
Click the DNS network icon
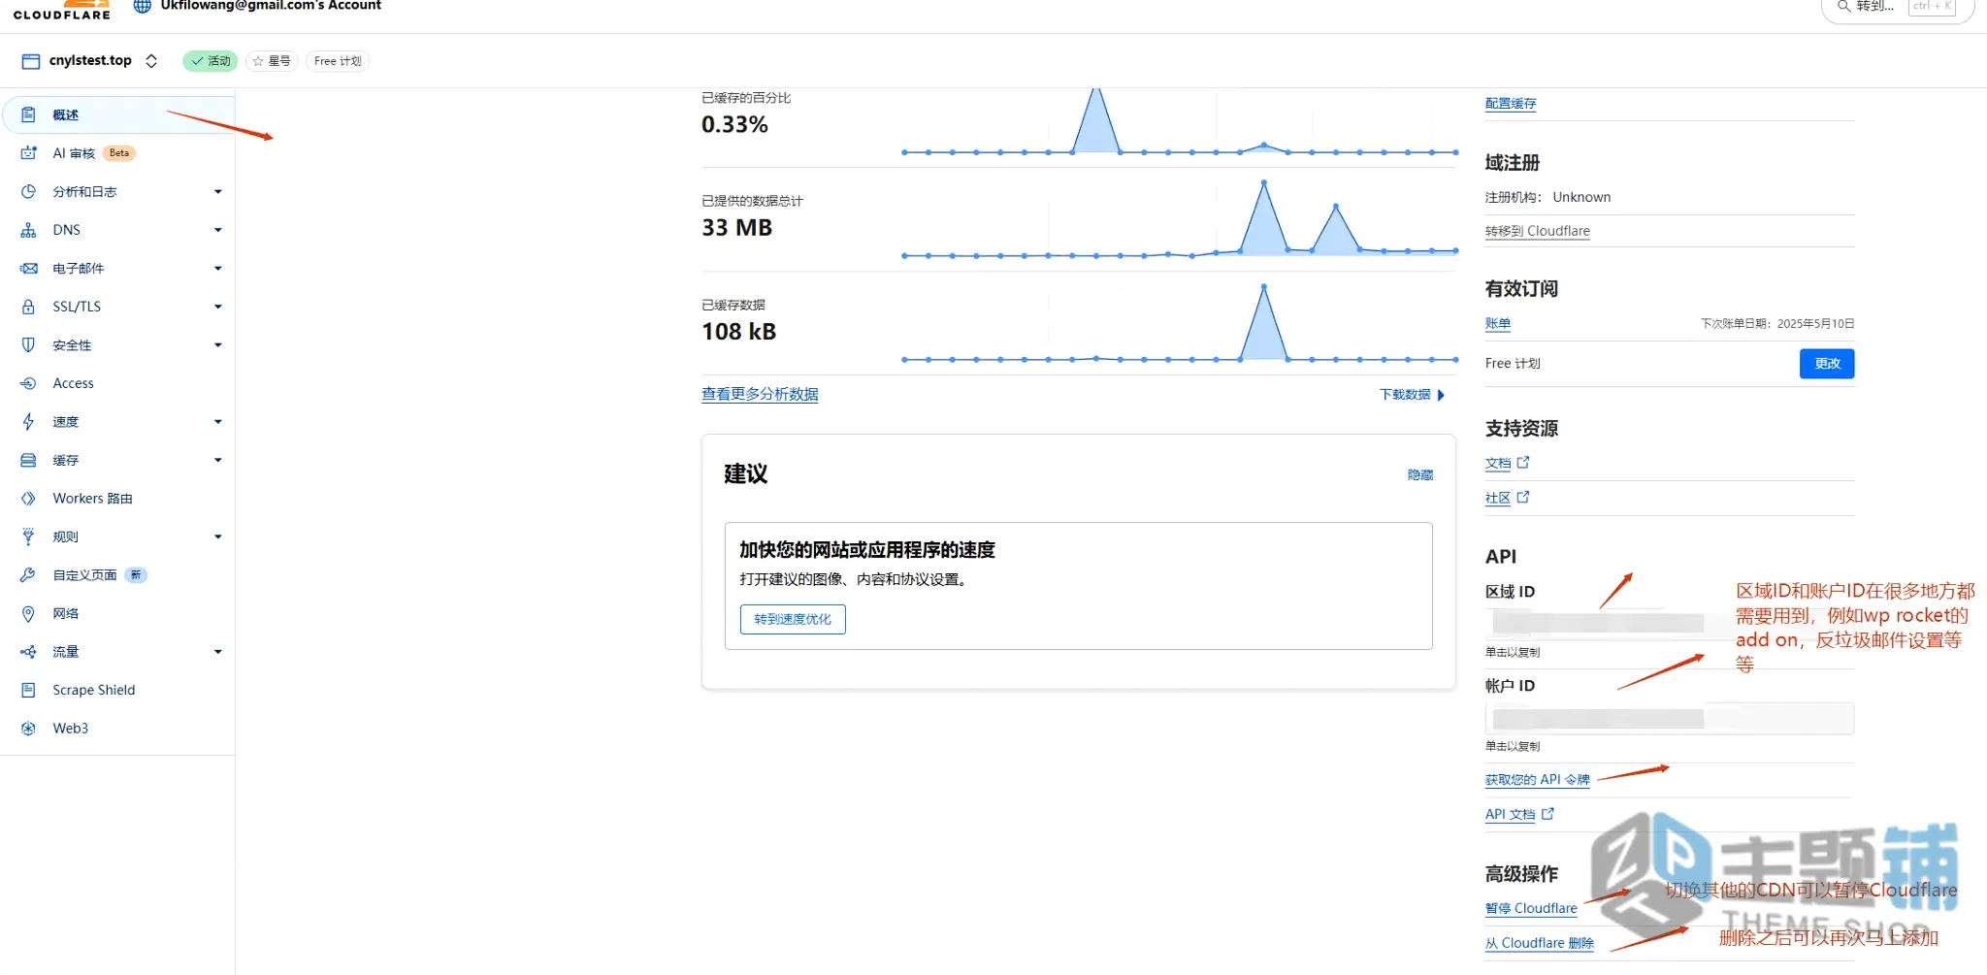pyautogui.click(x=28, y=230)
